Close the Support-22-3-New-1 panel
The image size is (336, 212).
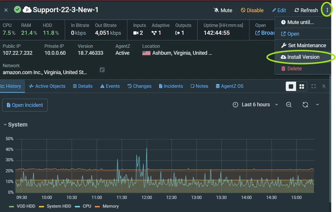[6, 10]
